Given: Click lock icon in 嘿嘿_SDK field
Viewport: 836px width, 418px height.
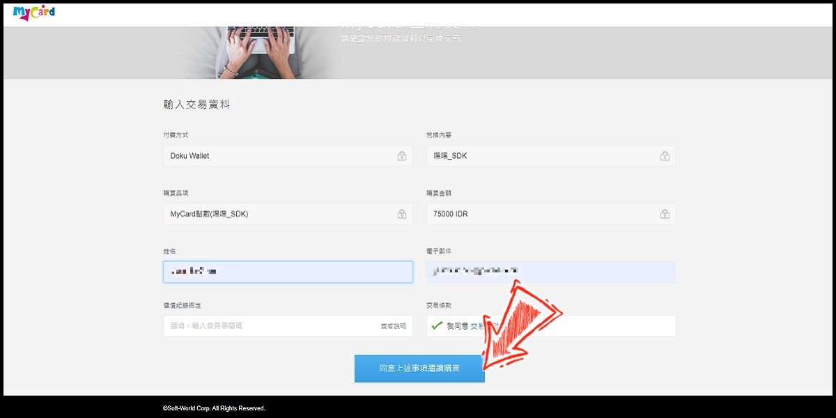Looking at the screenshot, I should [665, 156].
